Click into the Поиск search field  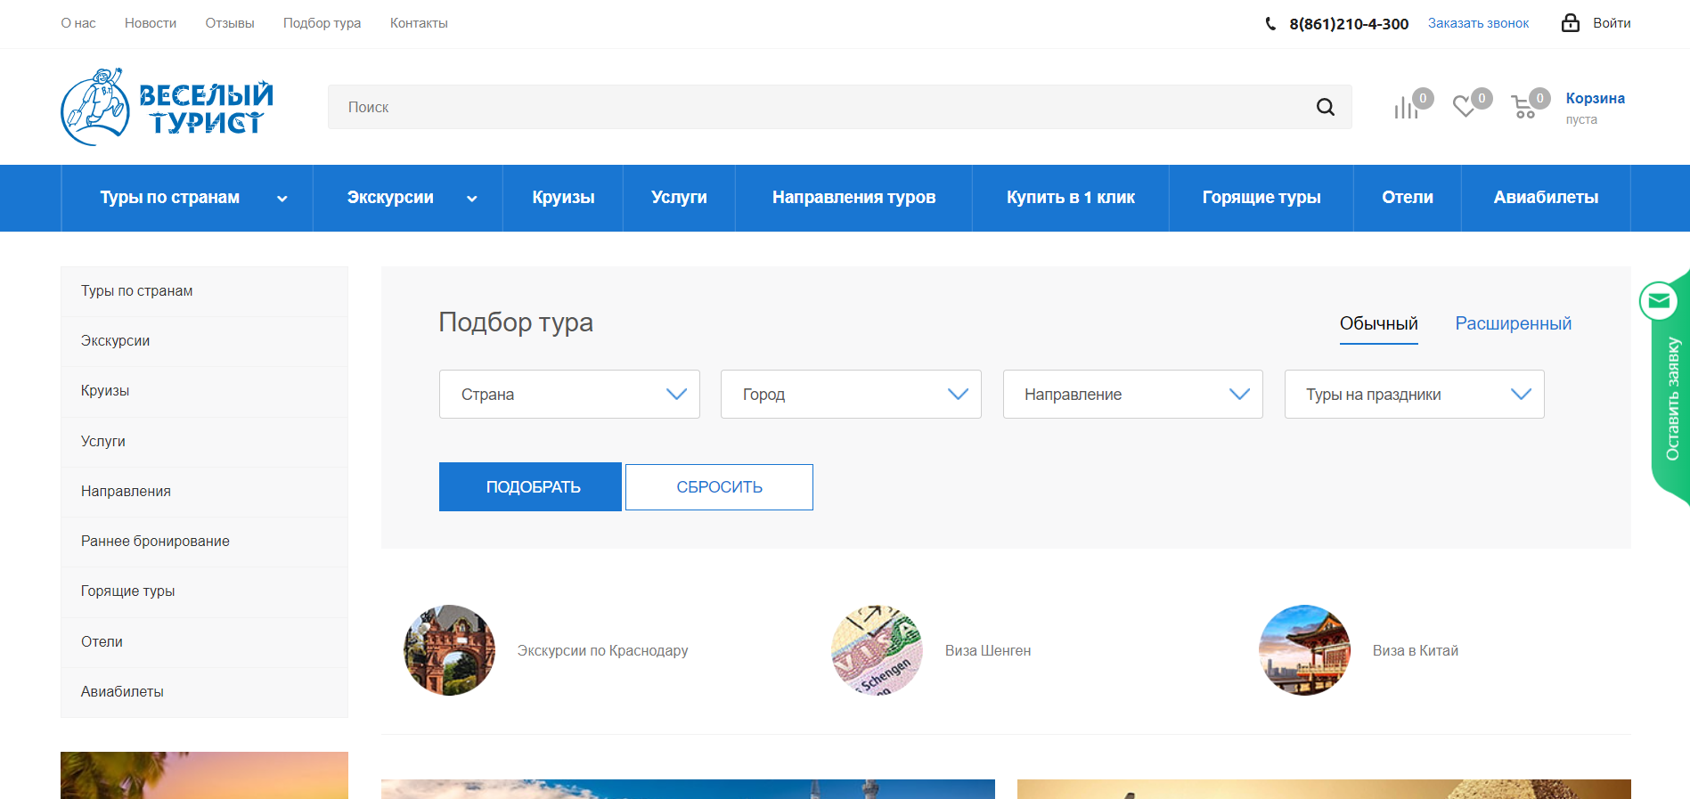[x=820, y=107]
